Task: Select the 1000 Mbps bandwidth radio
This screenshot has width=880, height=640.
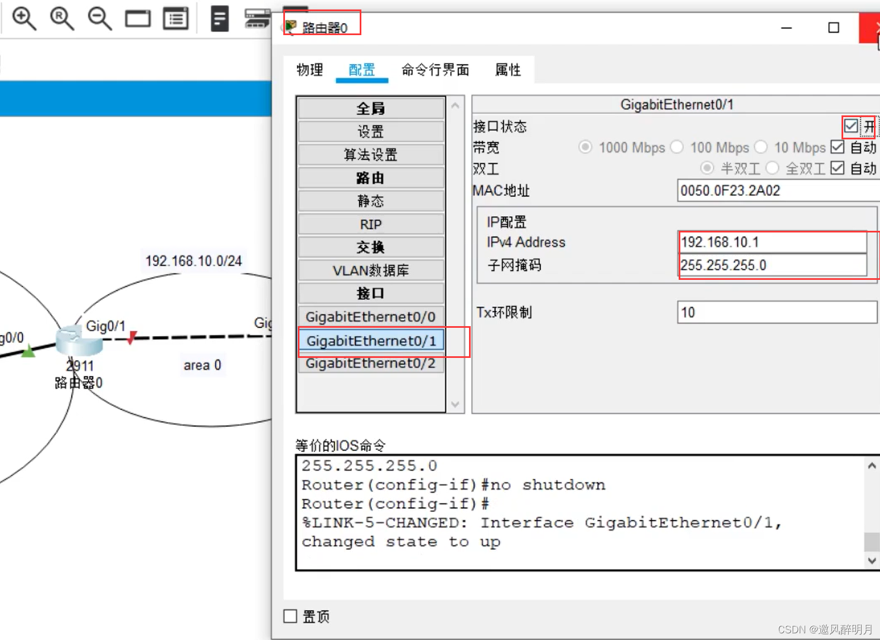Action: coord(585,147)
